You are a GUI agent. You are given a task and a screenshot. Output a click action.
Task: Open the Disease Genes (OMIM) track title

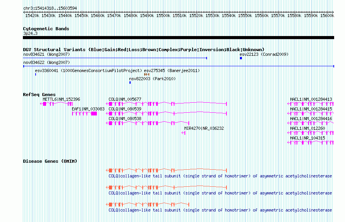click(x=50, y=161)
